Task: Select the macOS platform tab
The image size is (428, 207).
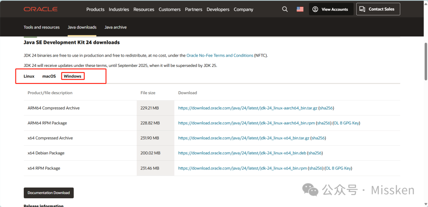Action: [x=49, y=76]
